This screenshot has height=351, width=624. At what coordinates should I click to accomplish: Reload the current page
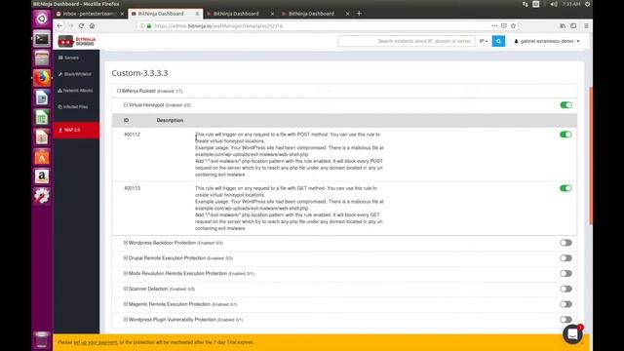coord(81,26)
